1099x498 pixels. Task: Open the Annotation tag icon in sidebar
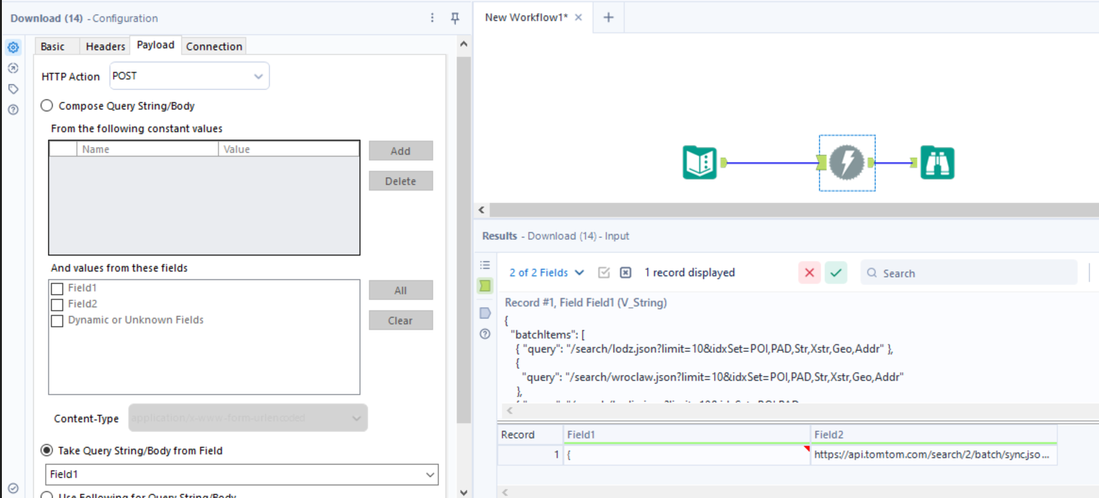click(x=13, y=89)
